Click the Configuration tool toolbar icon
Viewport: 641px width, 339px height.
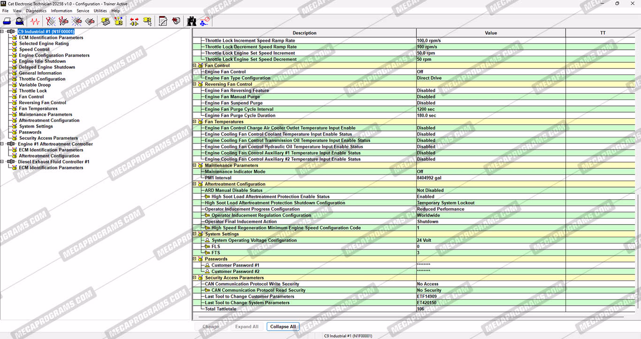119,21
